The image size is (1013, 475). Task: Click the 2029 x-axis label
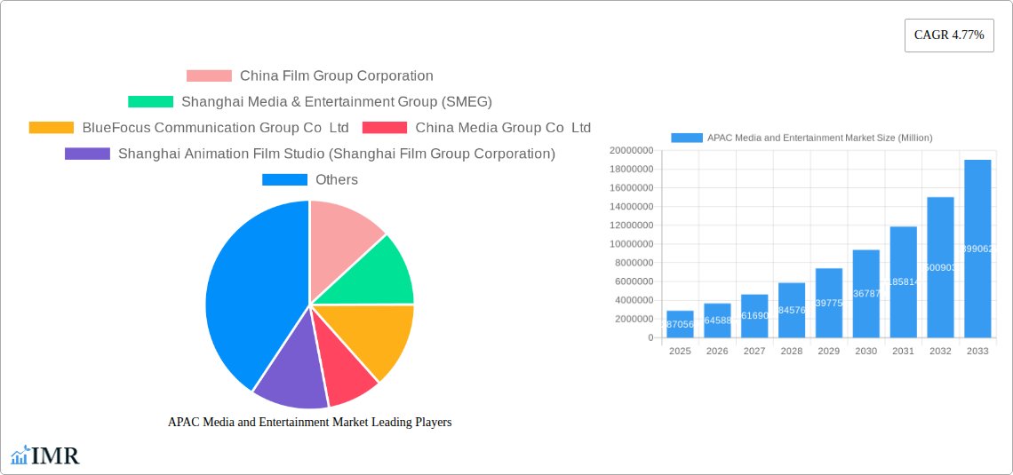pyautogui.click(x=829, y=351)
